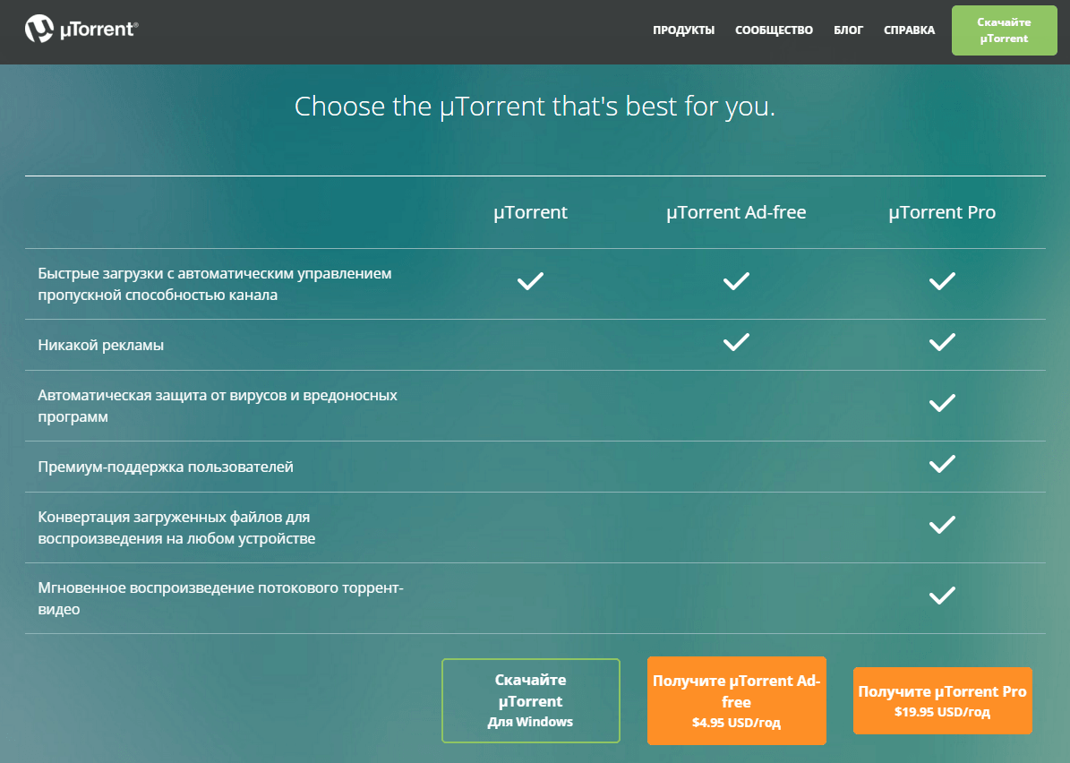This screenshot has height=763, width=1070.
Task: Click the Pro checkmark for fast downloads
Action: click(942, 282)
